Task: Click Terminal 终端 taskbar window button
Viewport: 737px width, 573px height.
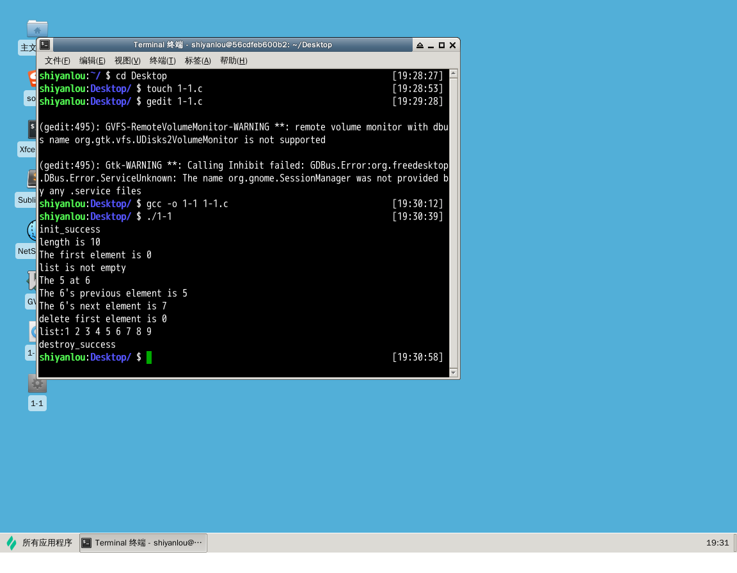Action: (x=143, y=543)
